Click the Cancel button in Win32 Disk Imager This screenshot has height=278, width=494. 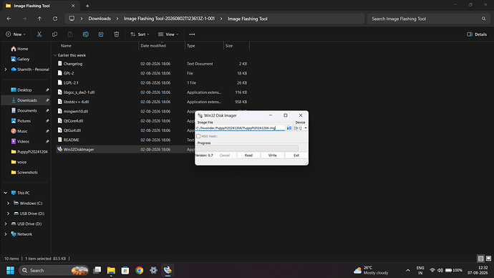pos(225,155)
